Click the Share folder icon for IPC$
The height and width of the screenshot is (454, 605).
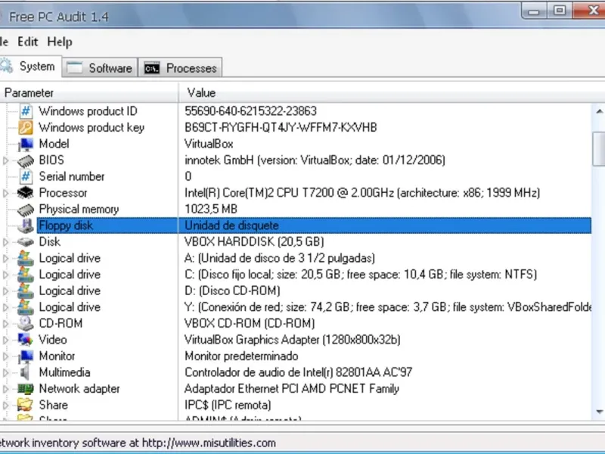(x=26, y=405)
